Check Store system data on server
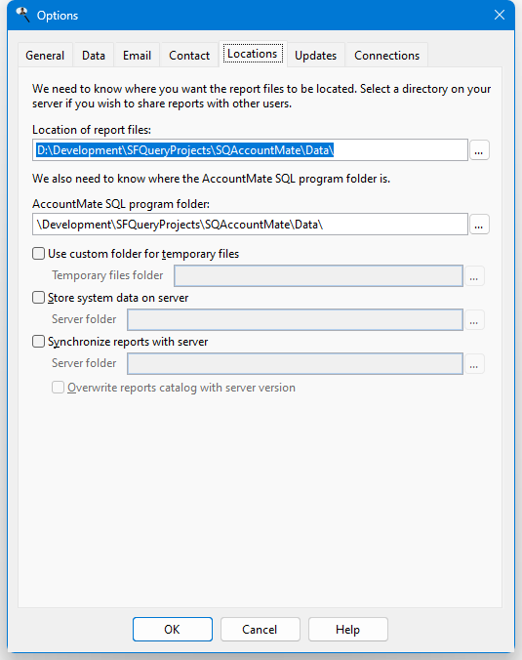The height and width of the screenshot is (660, 522). (x=39, y=298)
